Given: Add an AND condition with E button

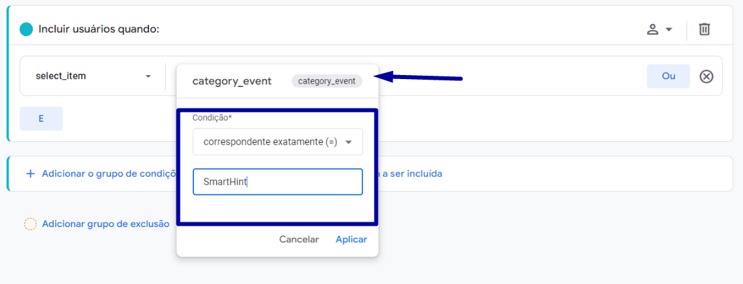Looking at the screenshot, I should [41, 119].
